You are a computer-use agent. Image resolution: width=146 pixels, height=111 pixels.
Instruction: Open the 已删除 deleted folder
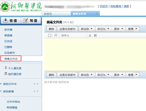[x=8, y=47]
